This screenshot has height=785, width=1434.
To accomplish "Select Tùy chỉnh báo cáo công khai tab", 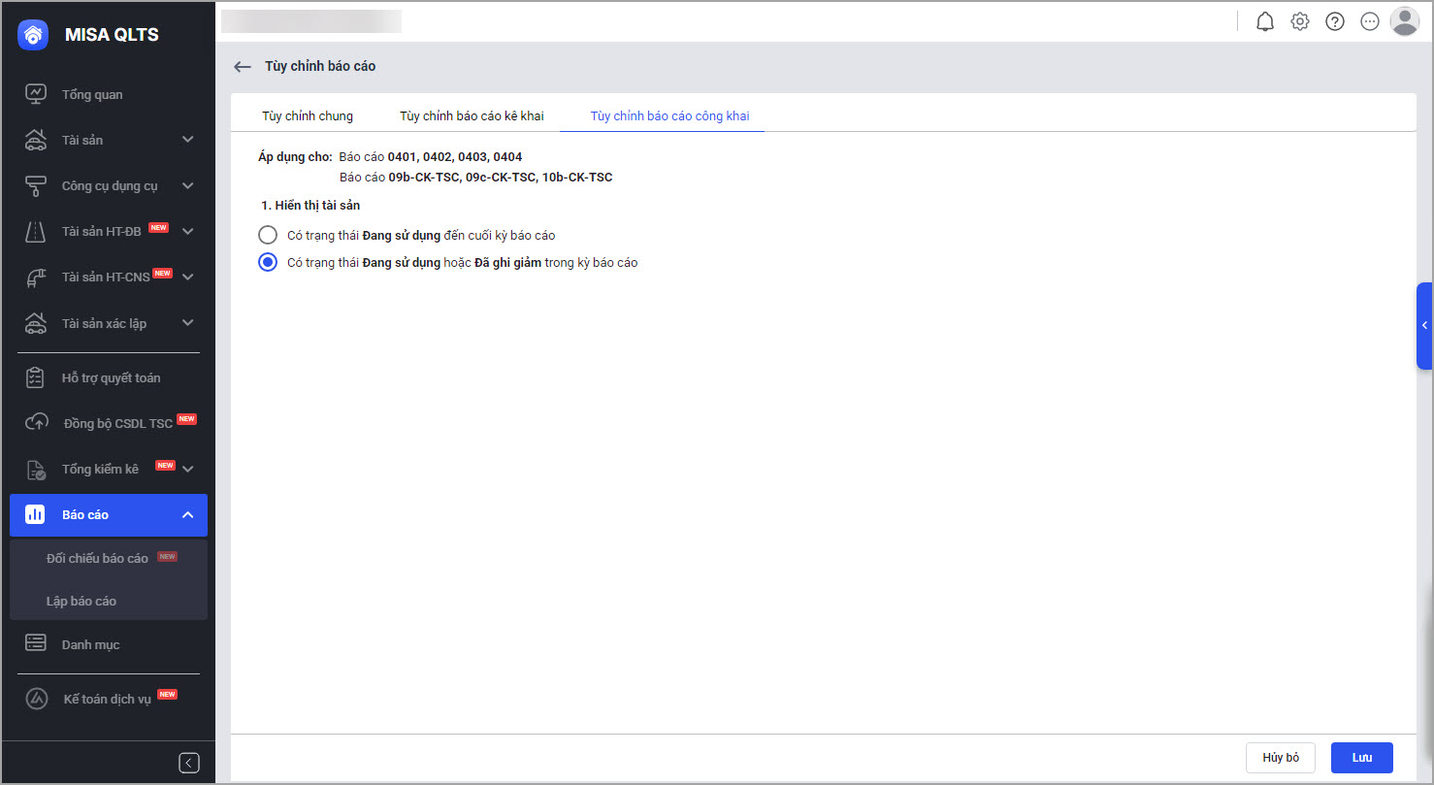I will pos(669,115).
